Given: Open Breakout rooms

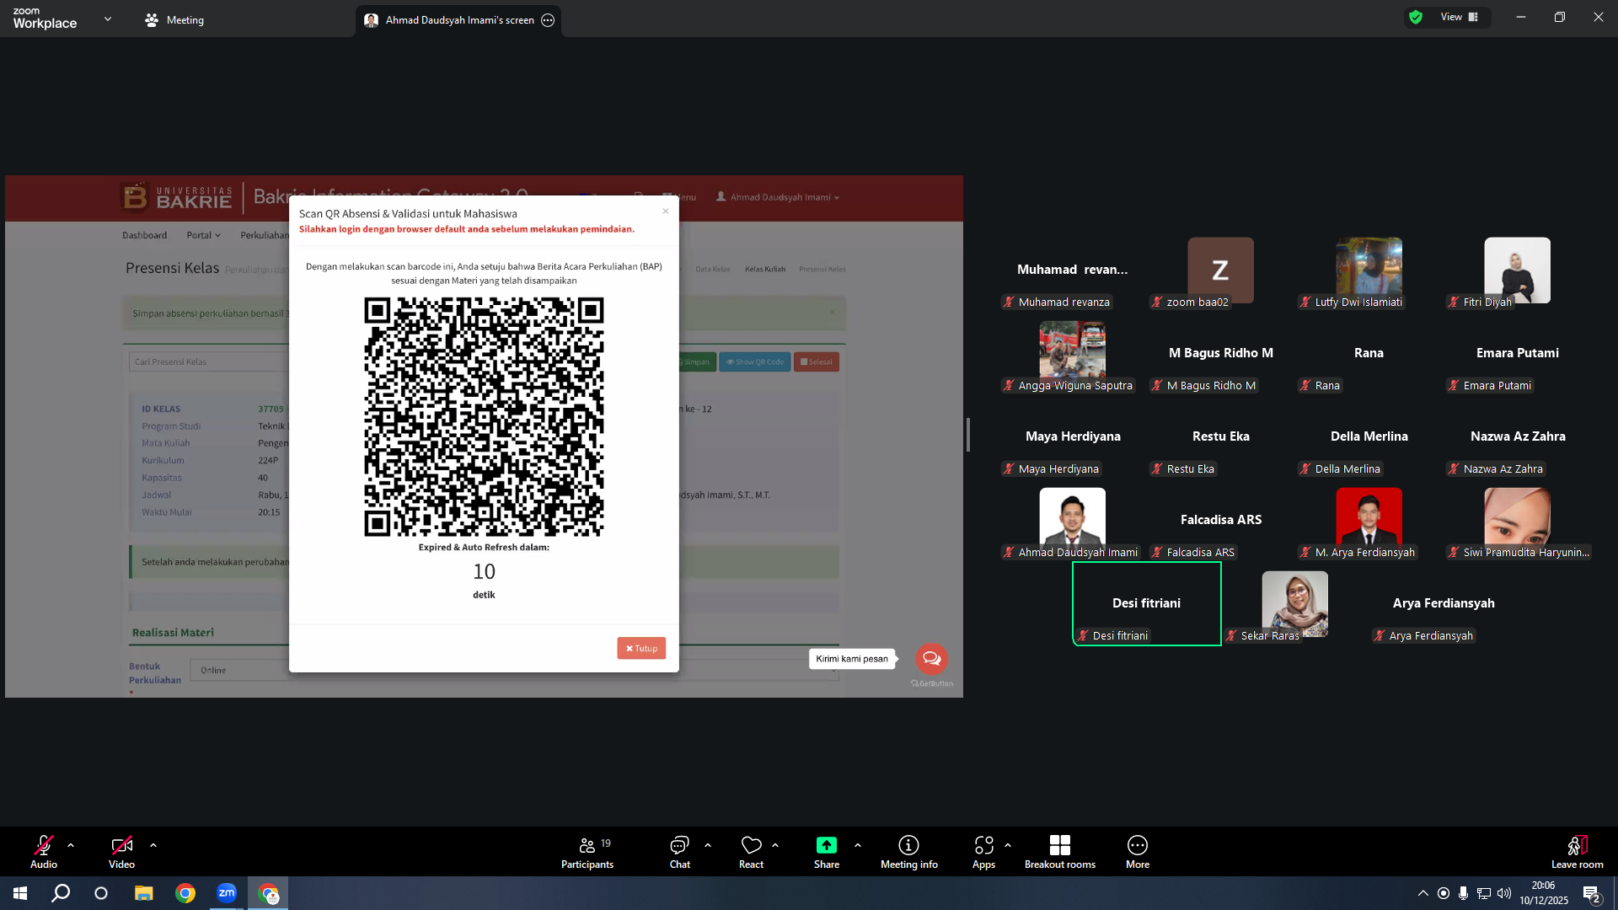Looking at the screenshot, I should point(1060,851).
